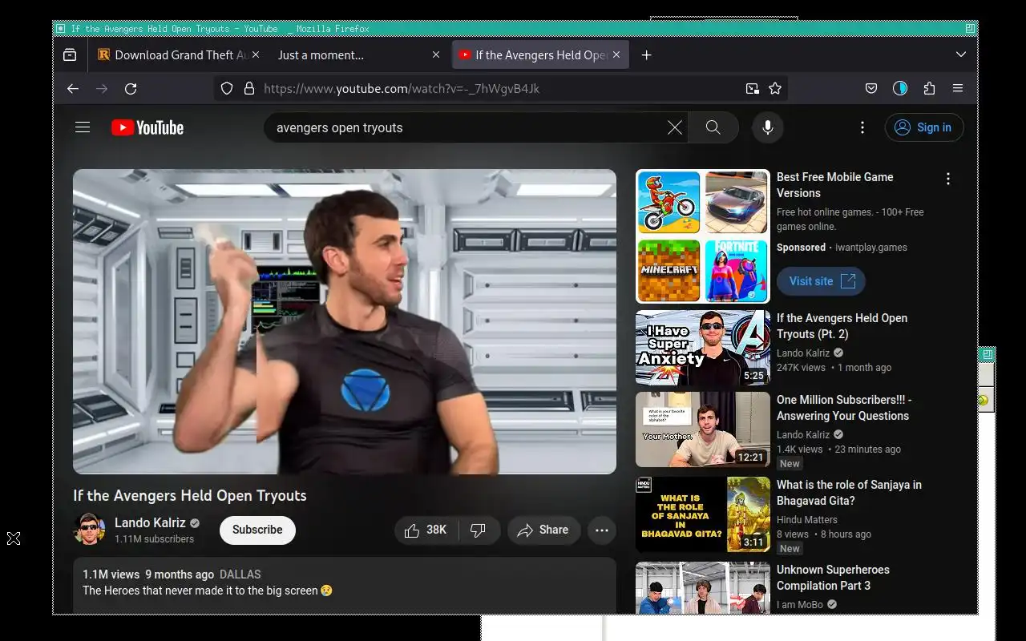The width and height of the screenshot is (1026, 641).
Task: Open Hindu Matters channel name
Action: [807, 520]
